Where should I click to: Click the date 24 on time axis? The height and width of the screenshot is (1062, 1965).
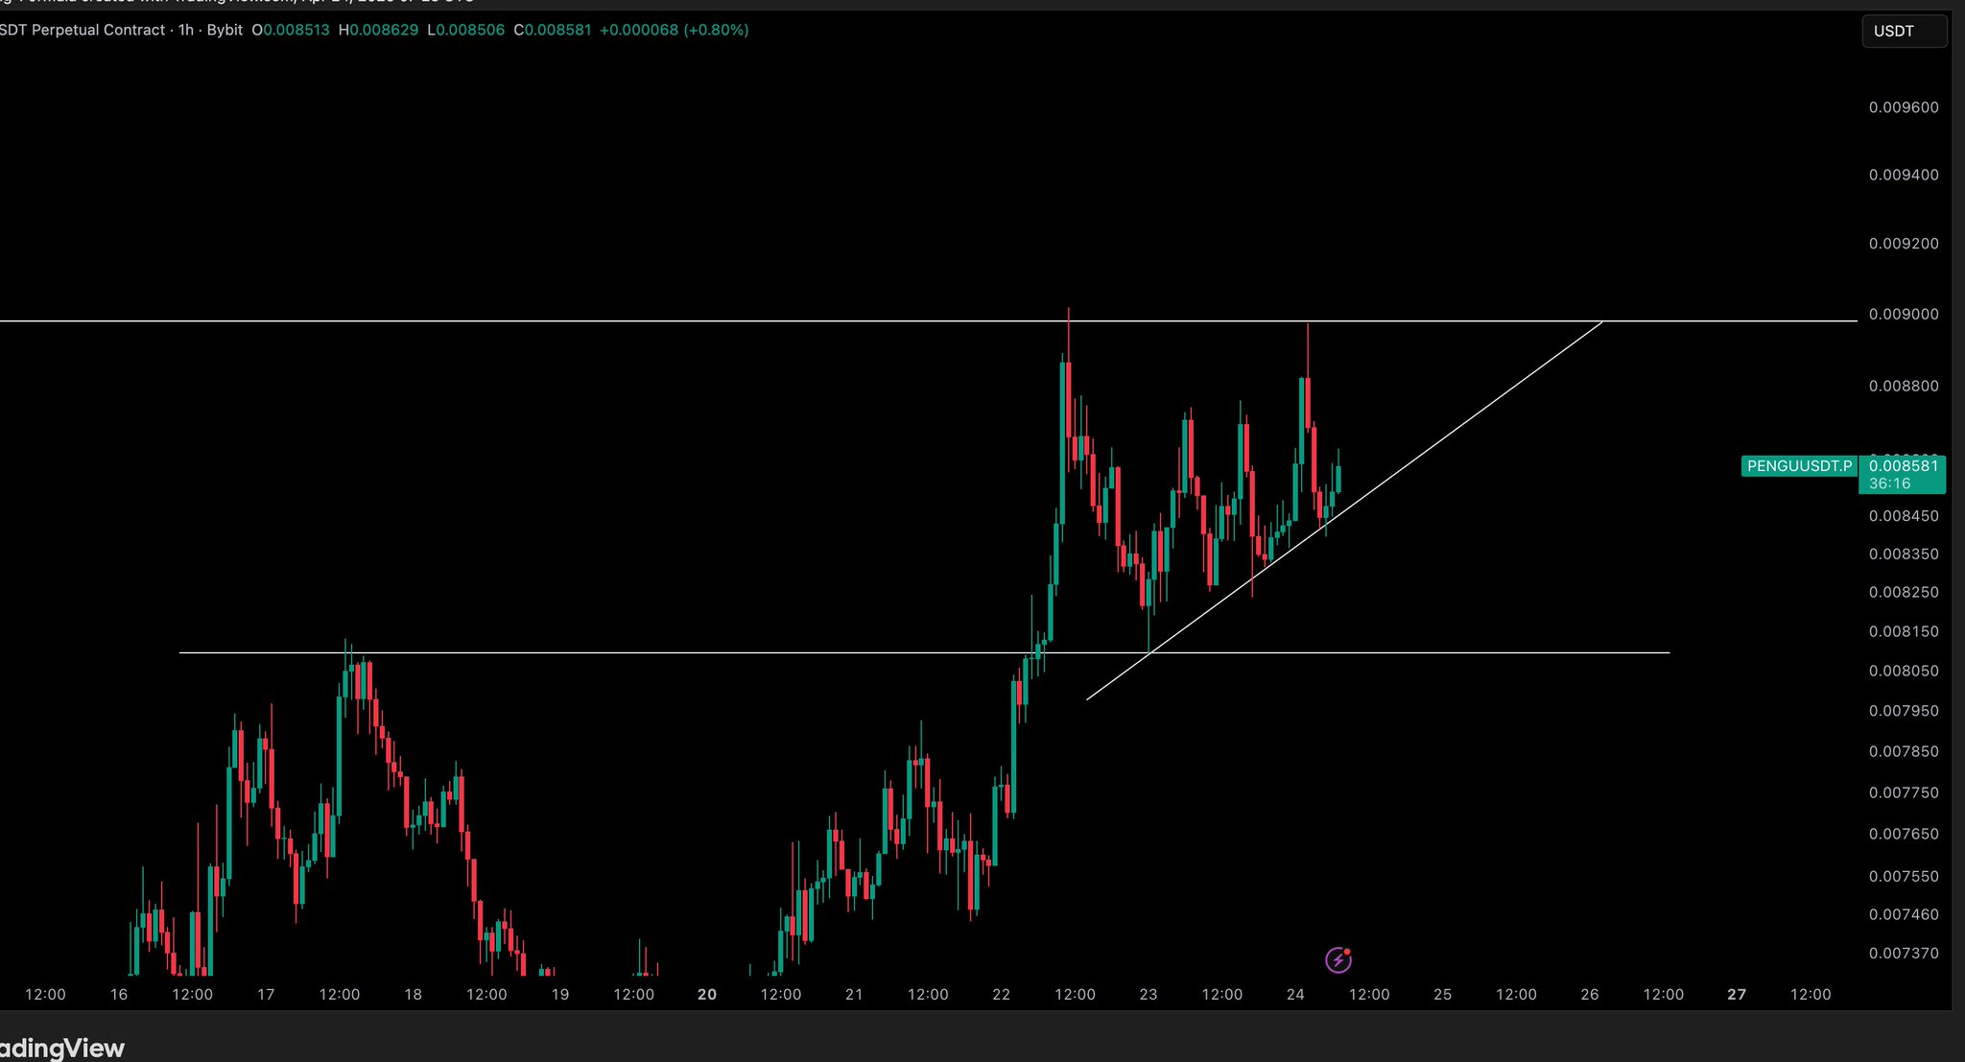point(1295,994)
